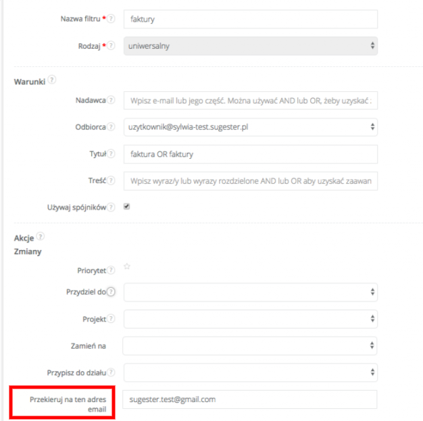Click help icon beside Odbiorca
The image size is (423, 421).
point(111,127)
